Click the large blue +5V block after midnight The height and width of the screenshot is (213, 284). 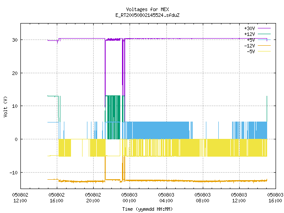click(x=160, y=130)
